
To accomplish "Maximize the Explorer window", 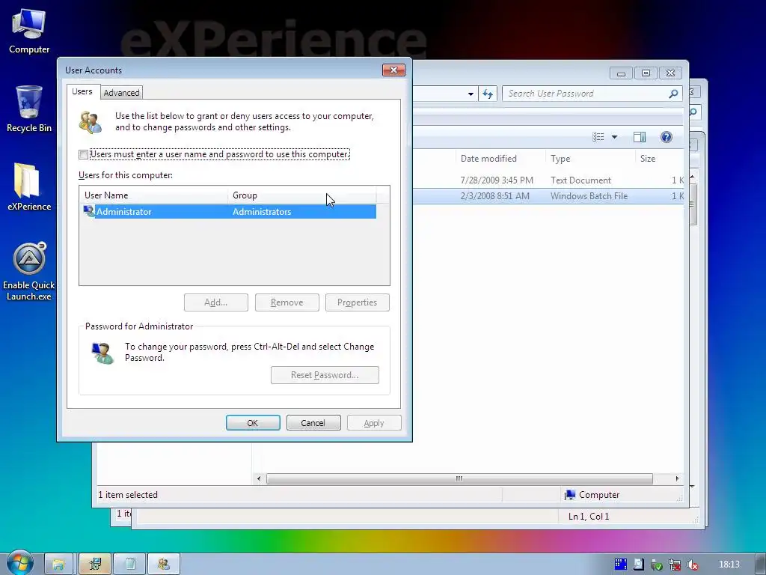I will pyautogui.click(x=646, y=73).
